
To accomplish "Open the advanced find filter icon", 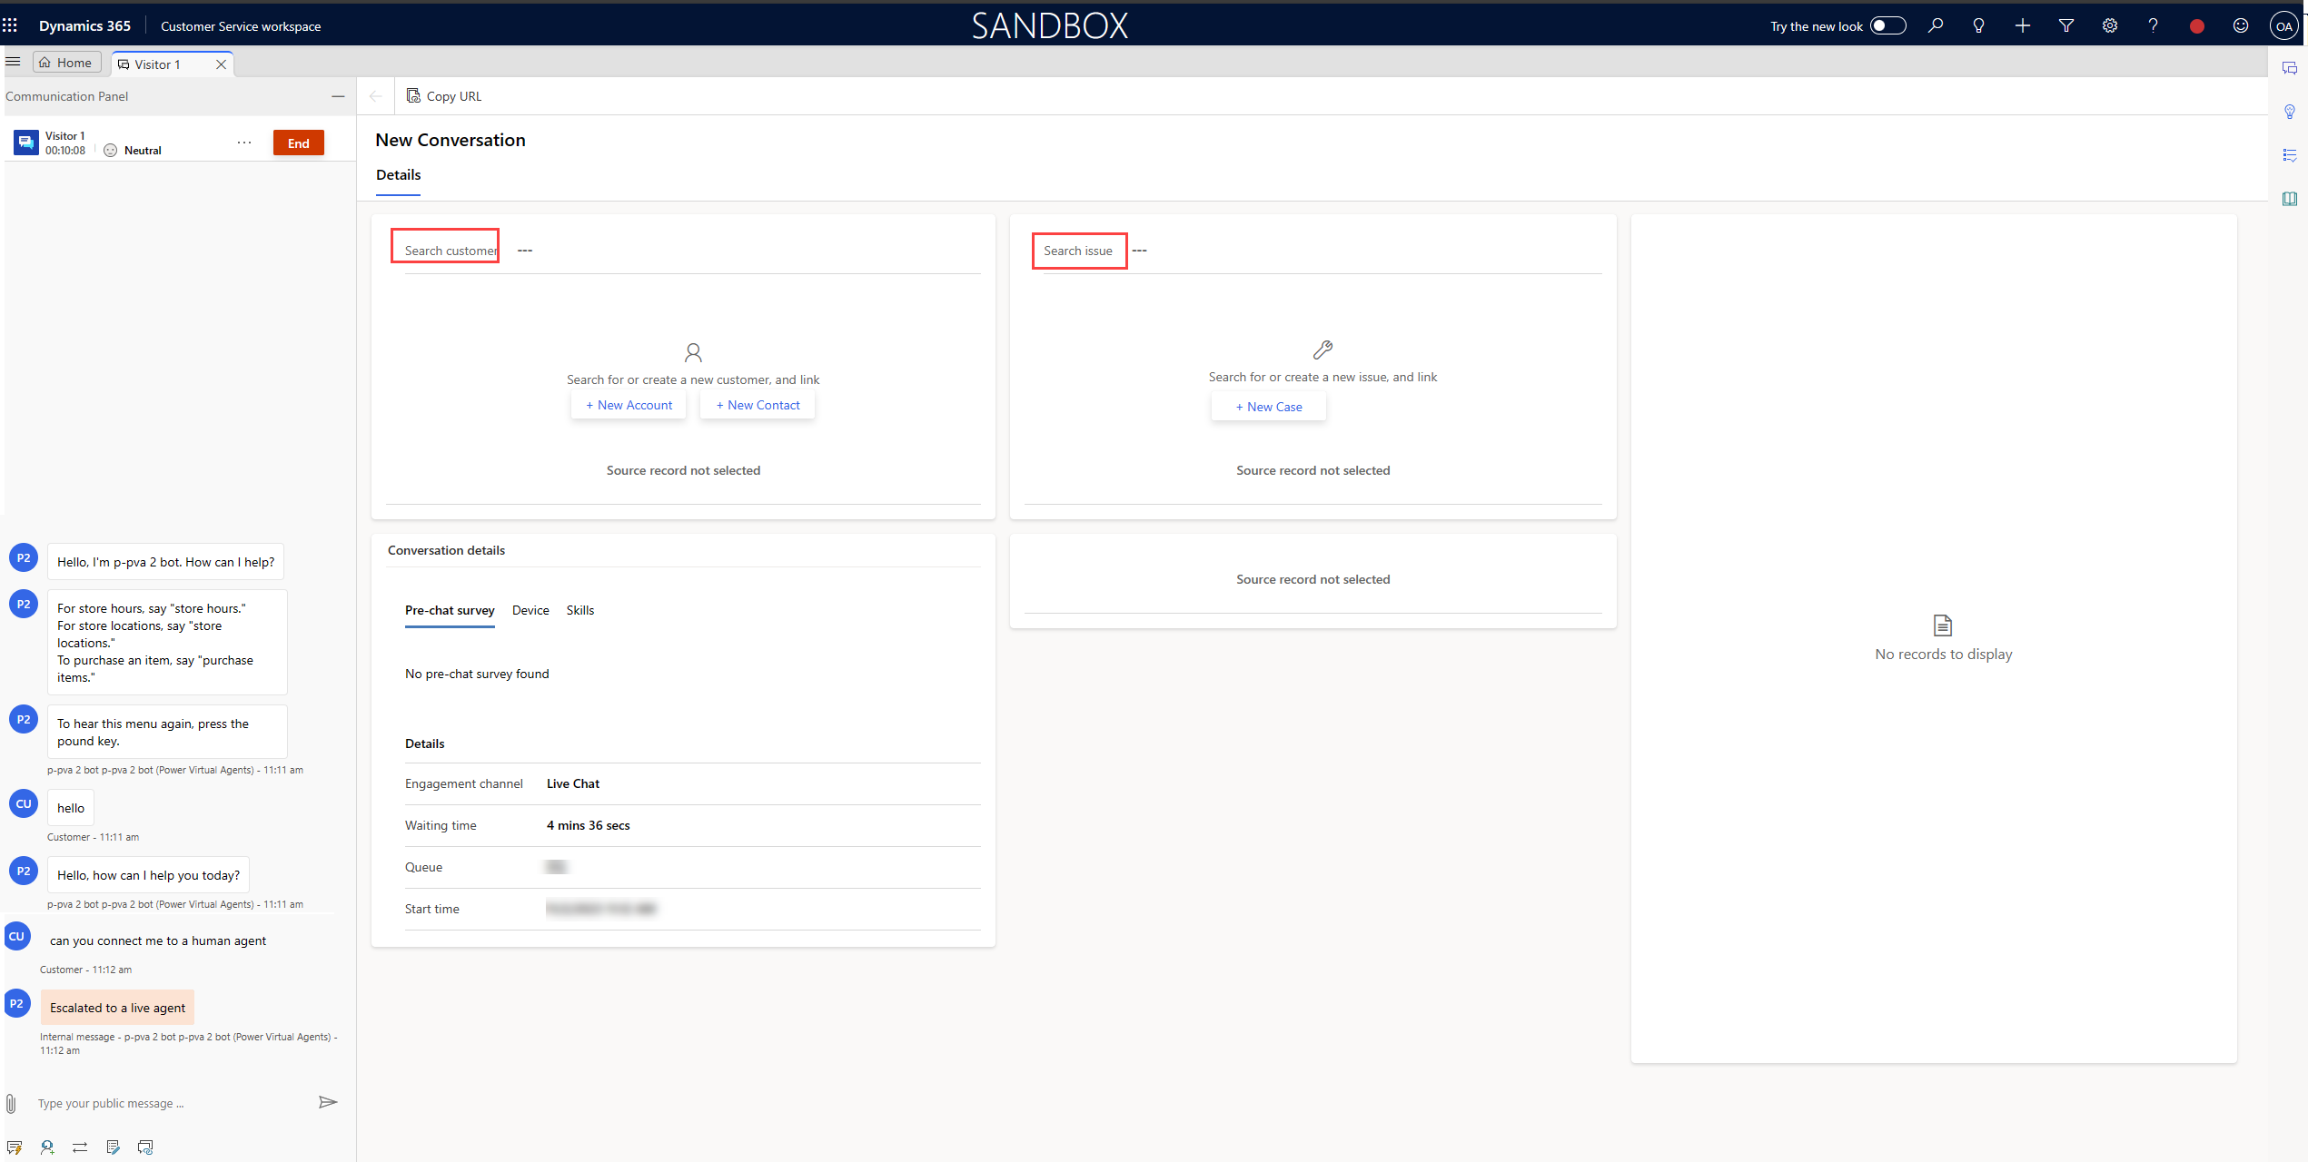I will click(2065, 26).
